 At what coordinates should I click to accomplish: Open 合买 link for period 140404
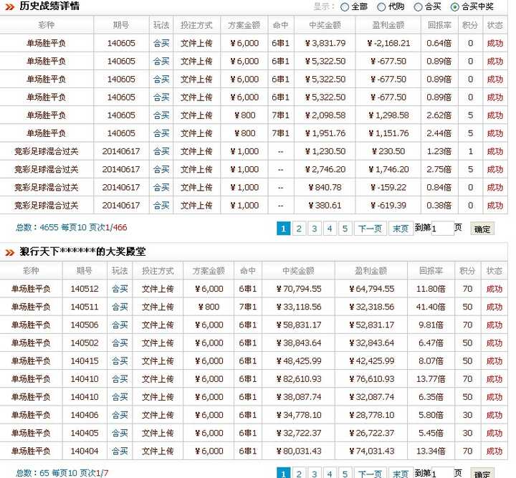tap(120, 451)
